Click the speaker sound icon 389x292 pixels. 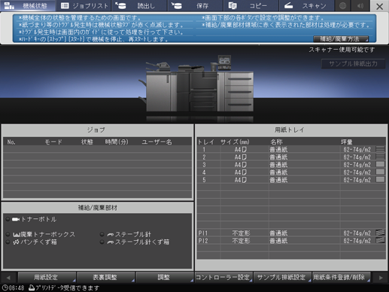pos(360,6)
